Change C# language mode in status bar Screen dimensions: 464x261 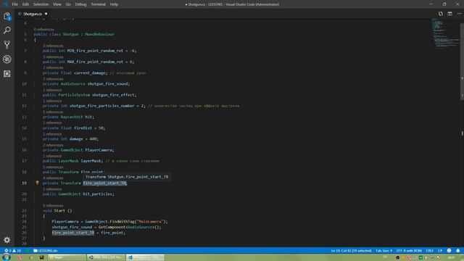[x=440, y=251]
